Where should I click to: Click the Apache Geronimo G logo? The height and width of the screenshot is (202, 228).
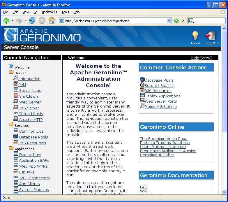pos(11,35)
